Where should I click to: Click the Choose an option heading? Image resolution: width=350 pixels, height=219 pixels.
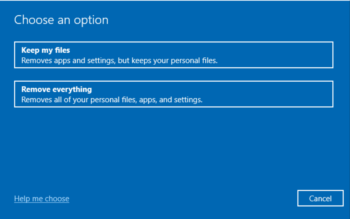[61, 20]
